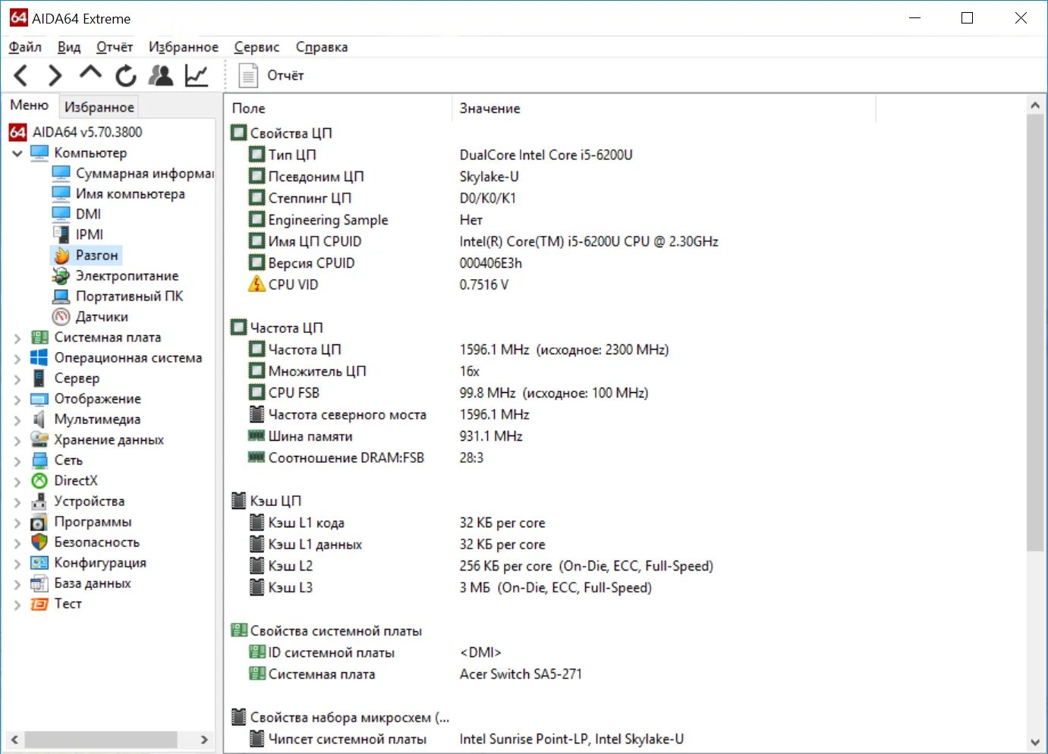This screenshot has height=754, width=1048.
Task: Open the Отчёт menu
Action: tap(115, 47)
